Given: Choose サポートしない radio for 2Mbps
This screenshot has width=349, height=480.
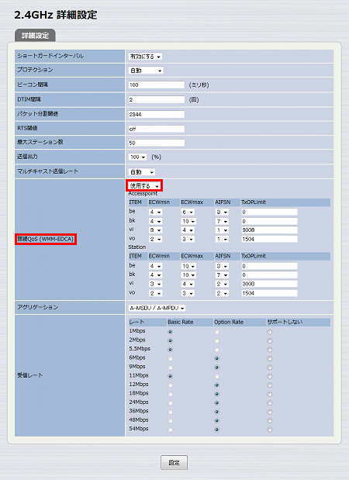Looking at the screenshot, I should 269,340.
